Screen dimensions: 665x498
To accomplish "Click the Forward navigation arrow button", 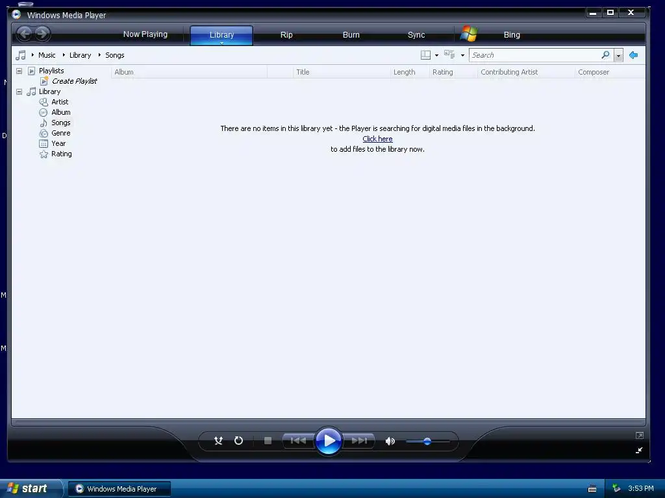I will pos(42,34).
